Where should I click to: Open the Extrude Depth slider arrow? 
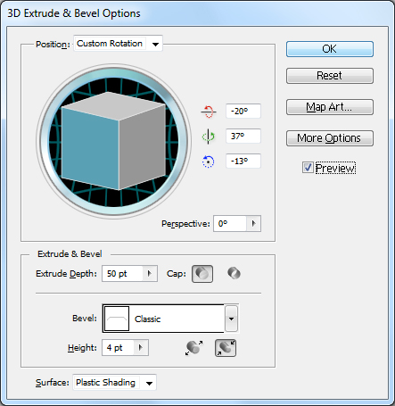coord(150,273)
